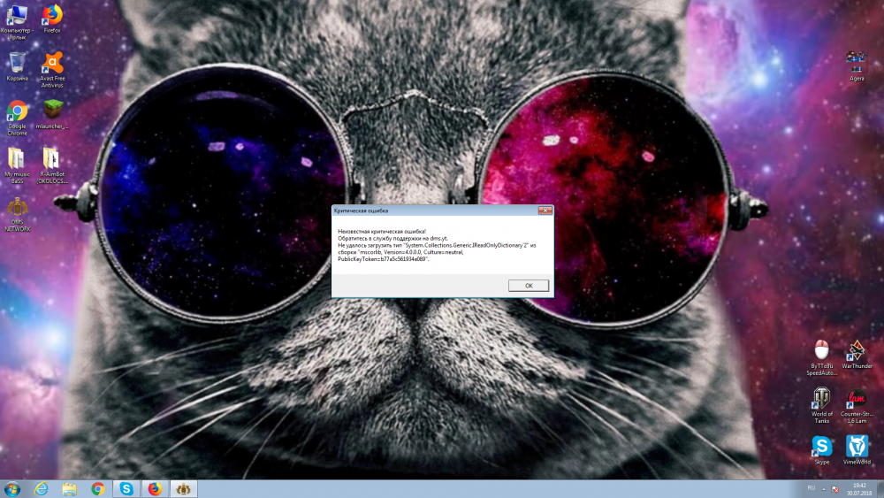Expand hidden system tray icons arrow

click(825, 488)
